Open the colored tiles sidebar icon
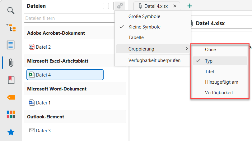Image resolution: width=252 pixels, height=141 pixels. click(11, 114)
